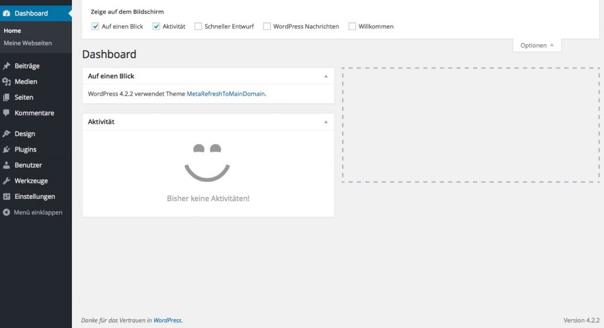Click the Design paintbrush icon
604x328 pixels.
(6, 134)
